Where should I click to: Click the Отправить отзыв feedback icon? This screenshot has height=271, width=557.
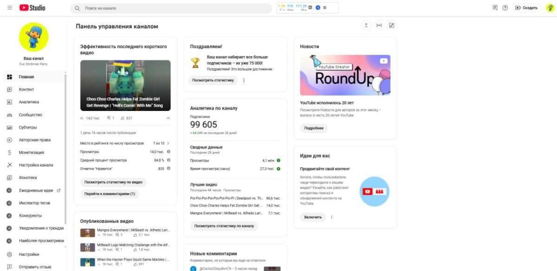(9, 267)
